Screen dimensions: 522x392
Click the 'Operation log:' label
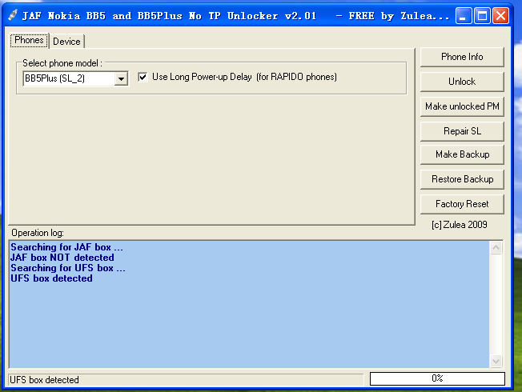click(38, 233)
